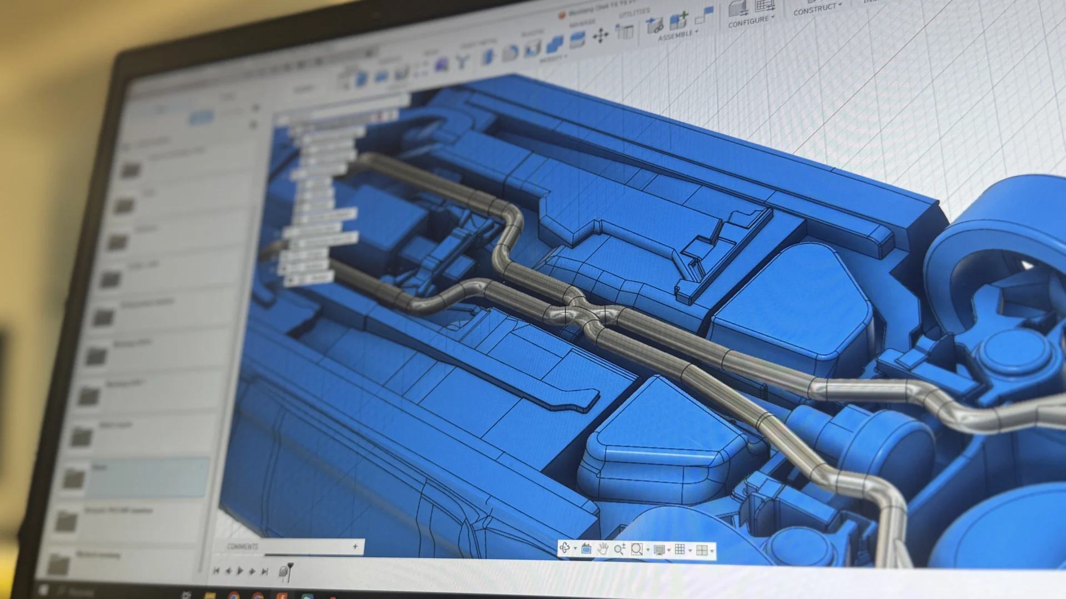Viewport: 1066px width, 599px height.
Task: Select the Zoom magnifier tool
Action: click(x=619, y=549)
